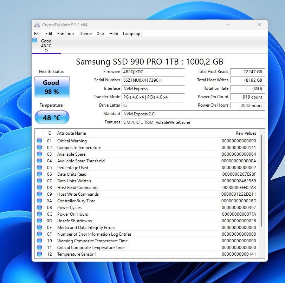285x283 pixels.
Task: Click status orb of Host Read Commands row
Action: pos(39,187)
